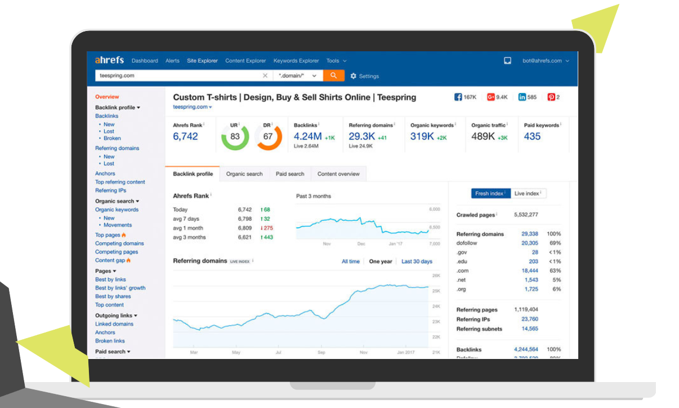The height and width of the screenshot is (408, 679).
Task: Click the fire icon next to Top pages
Action: (x=124, y=235)
